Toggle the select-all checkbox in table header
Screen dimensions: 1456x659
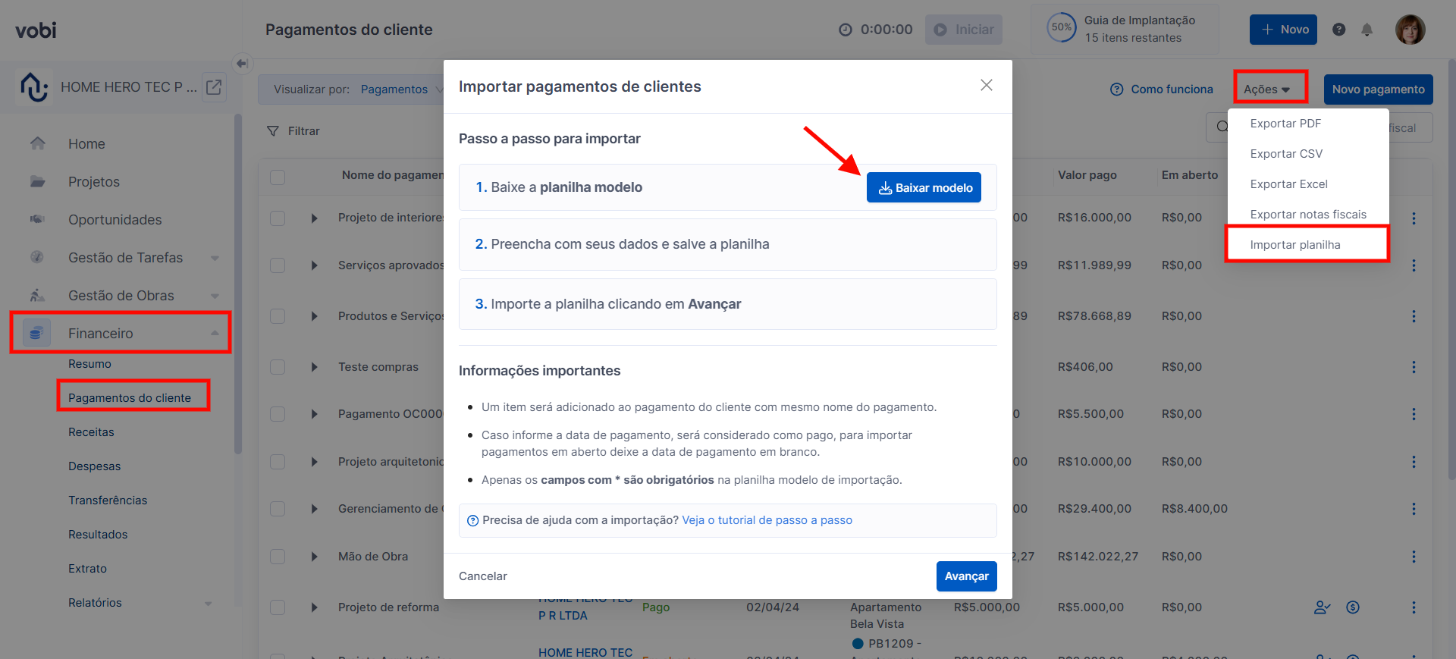click(278, 177)
